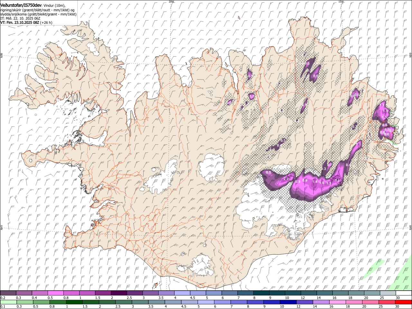412x309 pixels.
Task: Click the "1.4" snowfall value on the map
Action: [x=315, y=182]
